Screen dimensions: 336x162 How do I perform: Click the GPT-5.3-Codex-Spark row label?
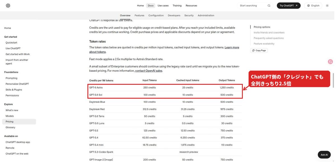click(101, 152)
